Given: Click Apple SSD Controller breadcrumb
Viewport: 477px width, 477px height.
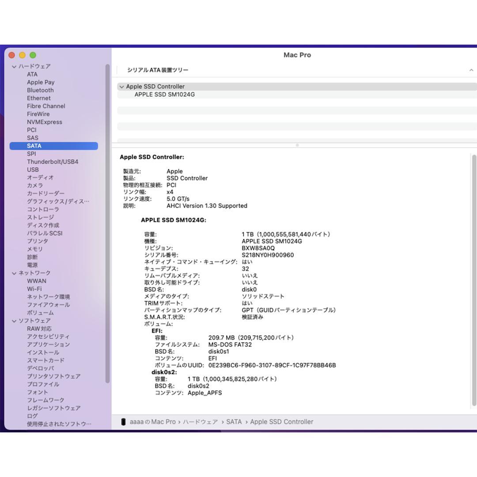Looking at the screenshot, I should pyautogui.click(x=282, y=422).
